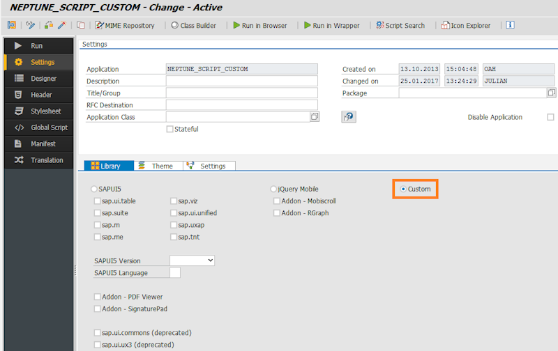Open Script Search
Image resolution: width=558 pixels, height=351 pixels.
click(x=400, y=26)
